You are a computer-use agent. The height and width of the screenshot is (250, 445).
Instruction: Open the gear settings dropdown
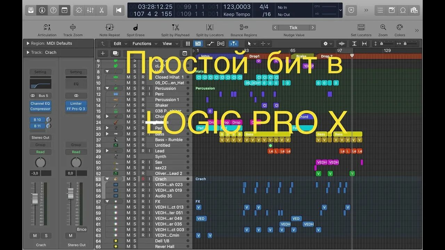click(x=327, y=43)
